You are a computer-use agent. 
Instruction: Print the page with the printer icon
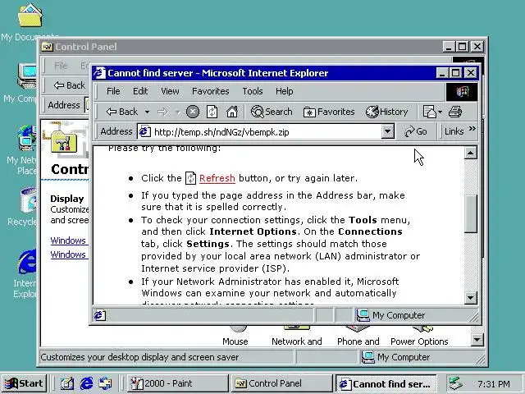(x=455, y=112)
